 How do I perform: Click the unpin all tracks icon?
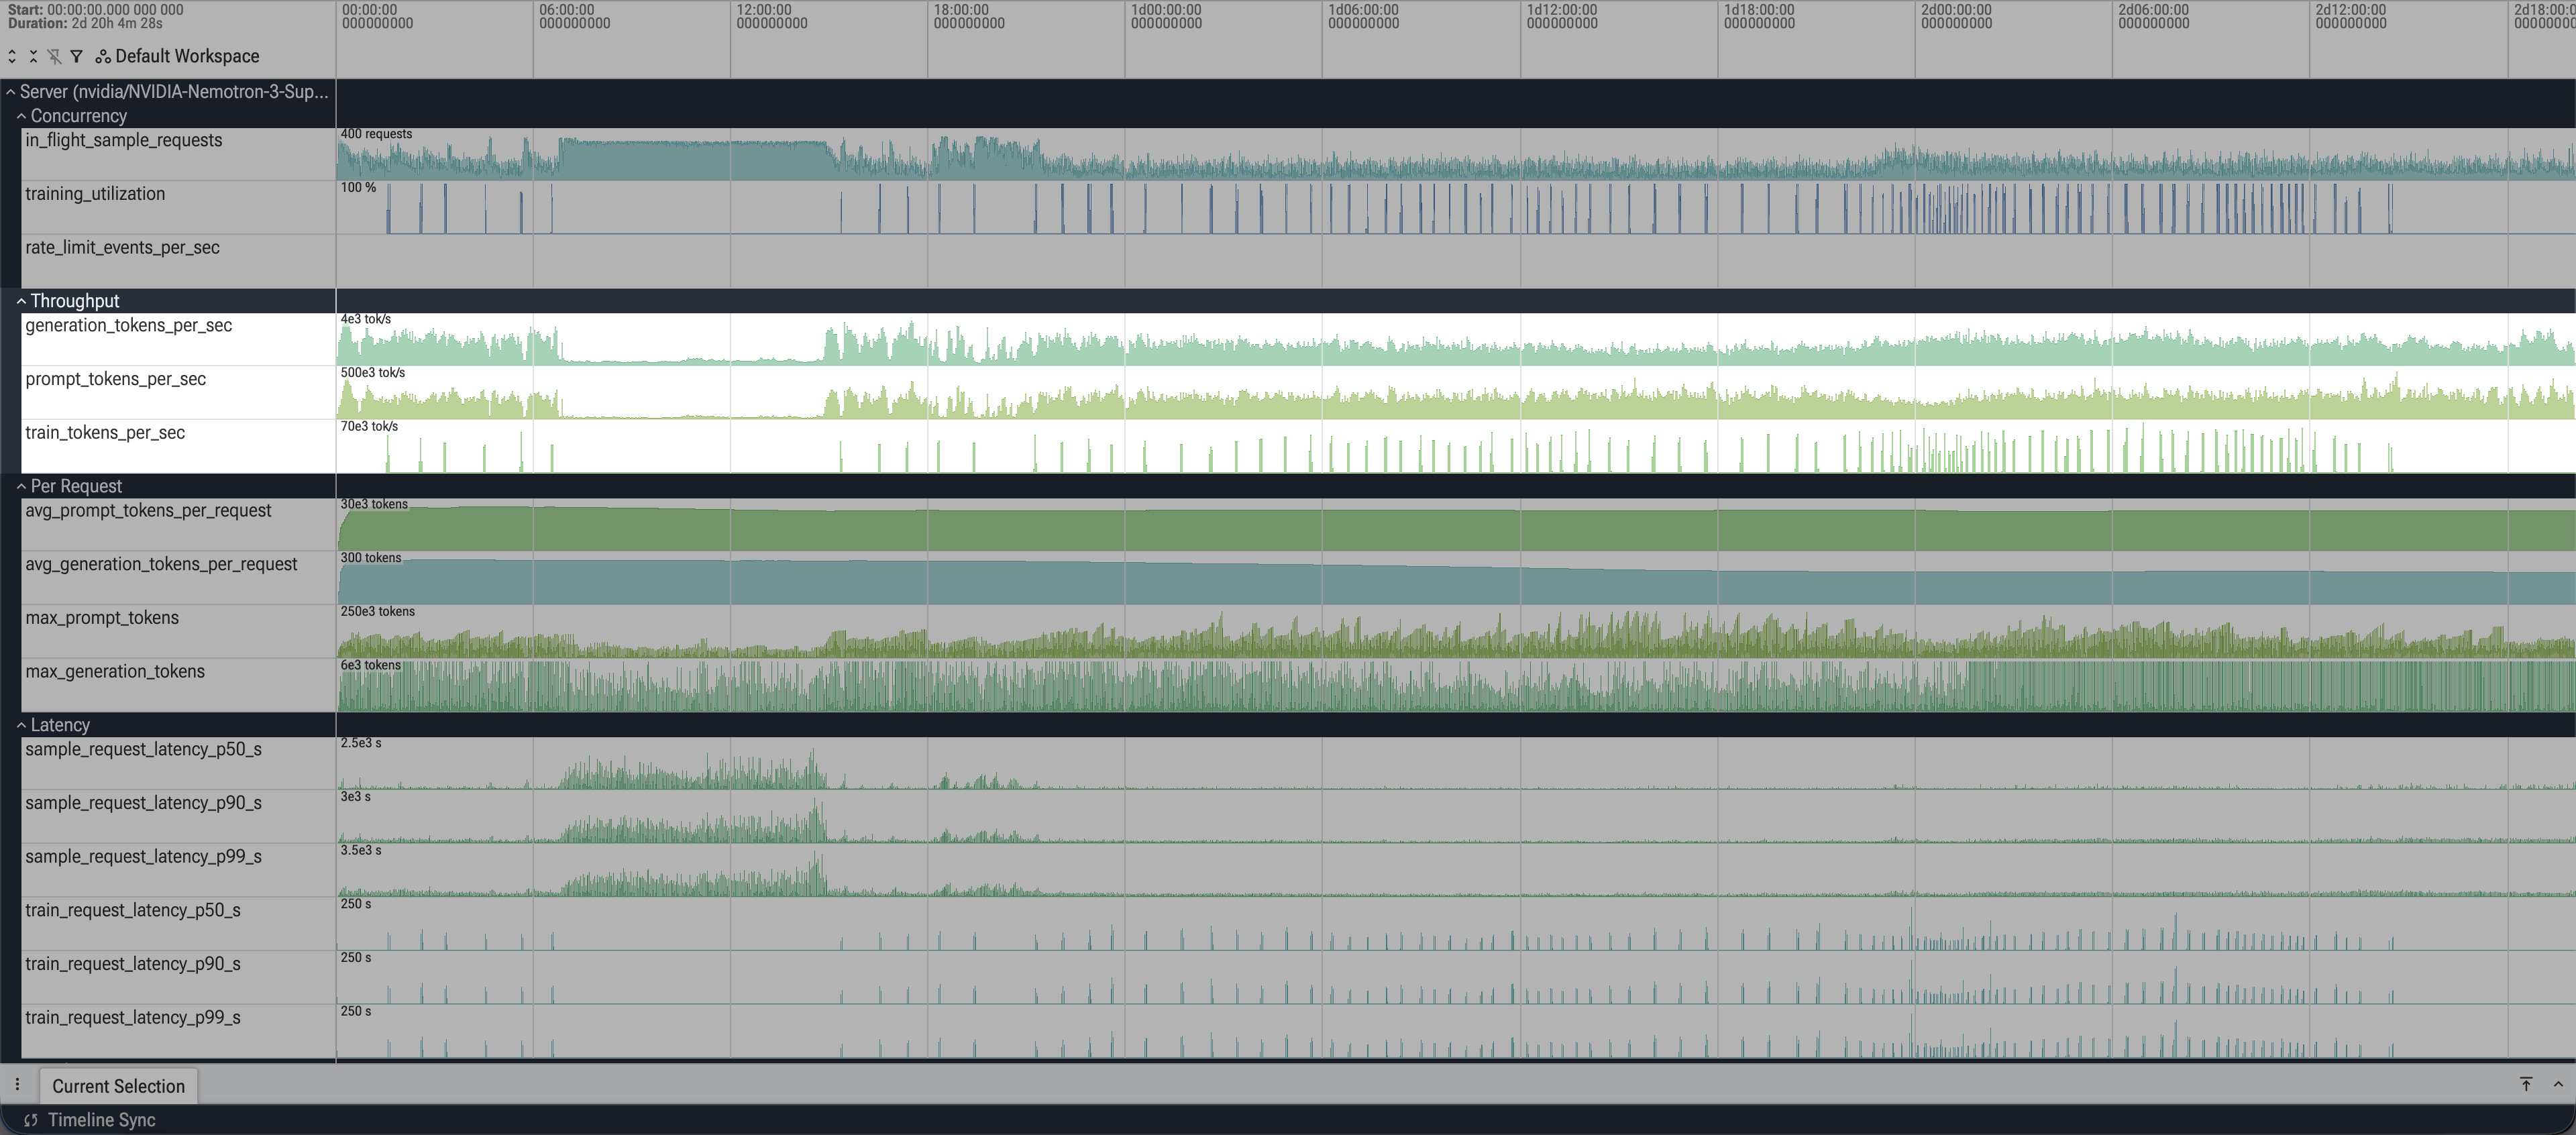[x=54, y=57]
